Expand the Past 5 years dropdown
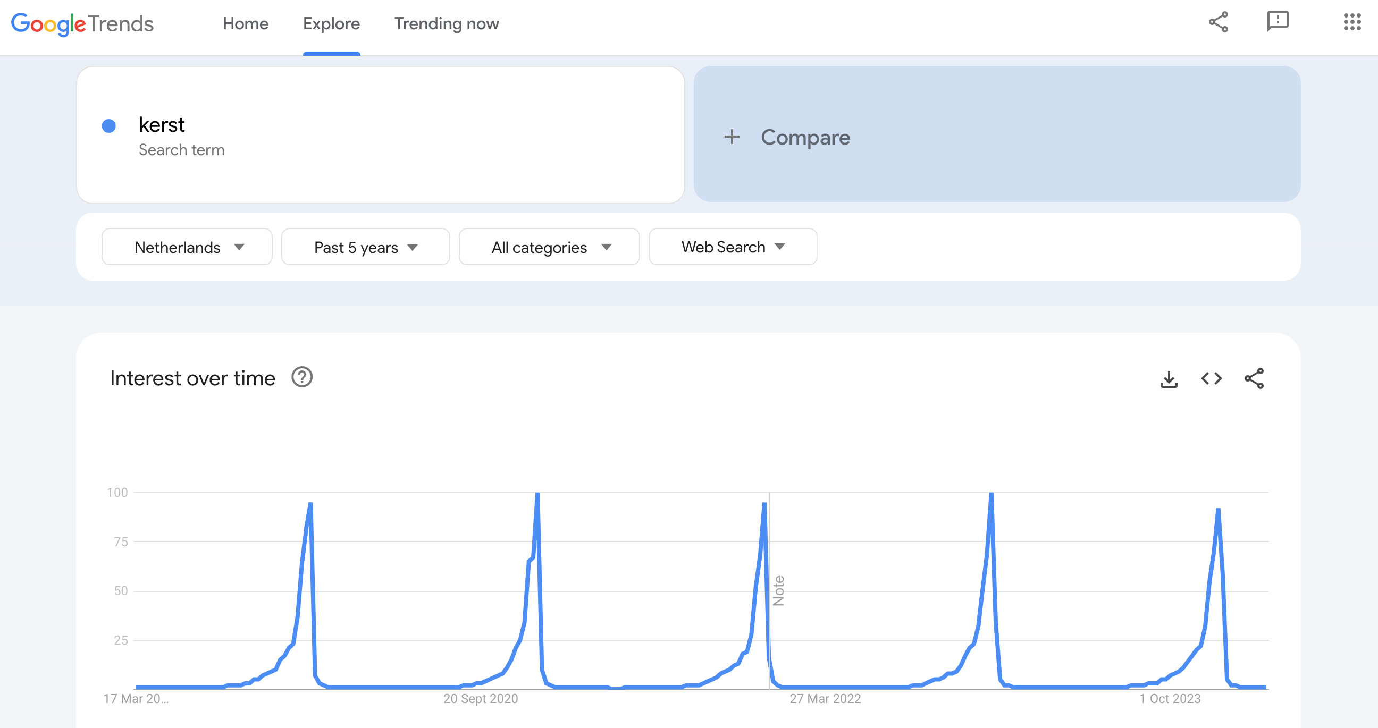1378x728 pixels. pos(365,246)
